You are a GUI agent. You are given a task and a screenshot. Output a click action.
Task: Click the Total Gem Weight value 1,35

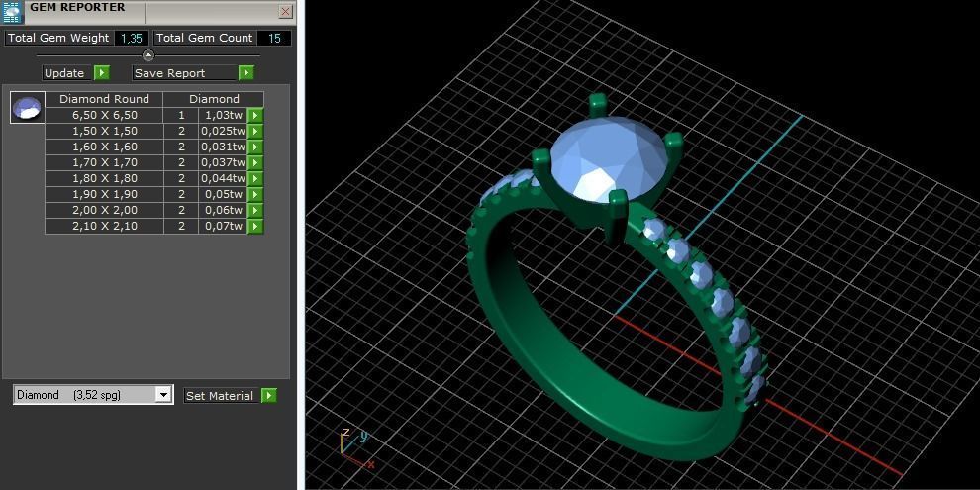132,39
